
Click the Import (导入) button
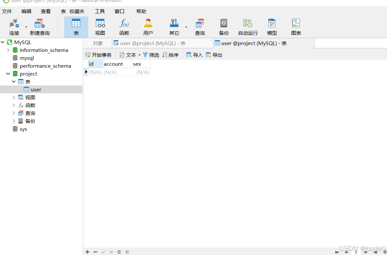(194, 55)
